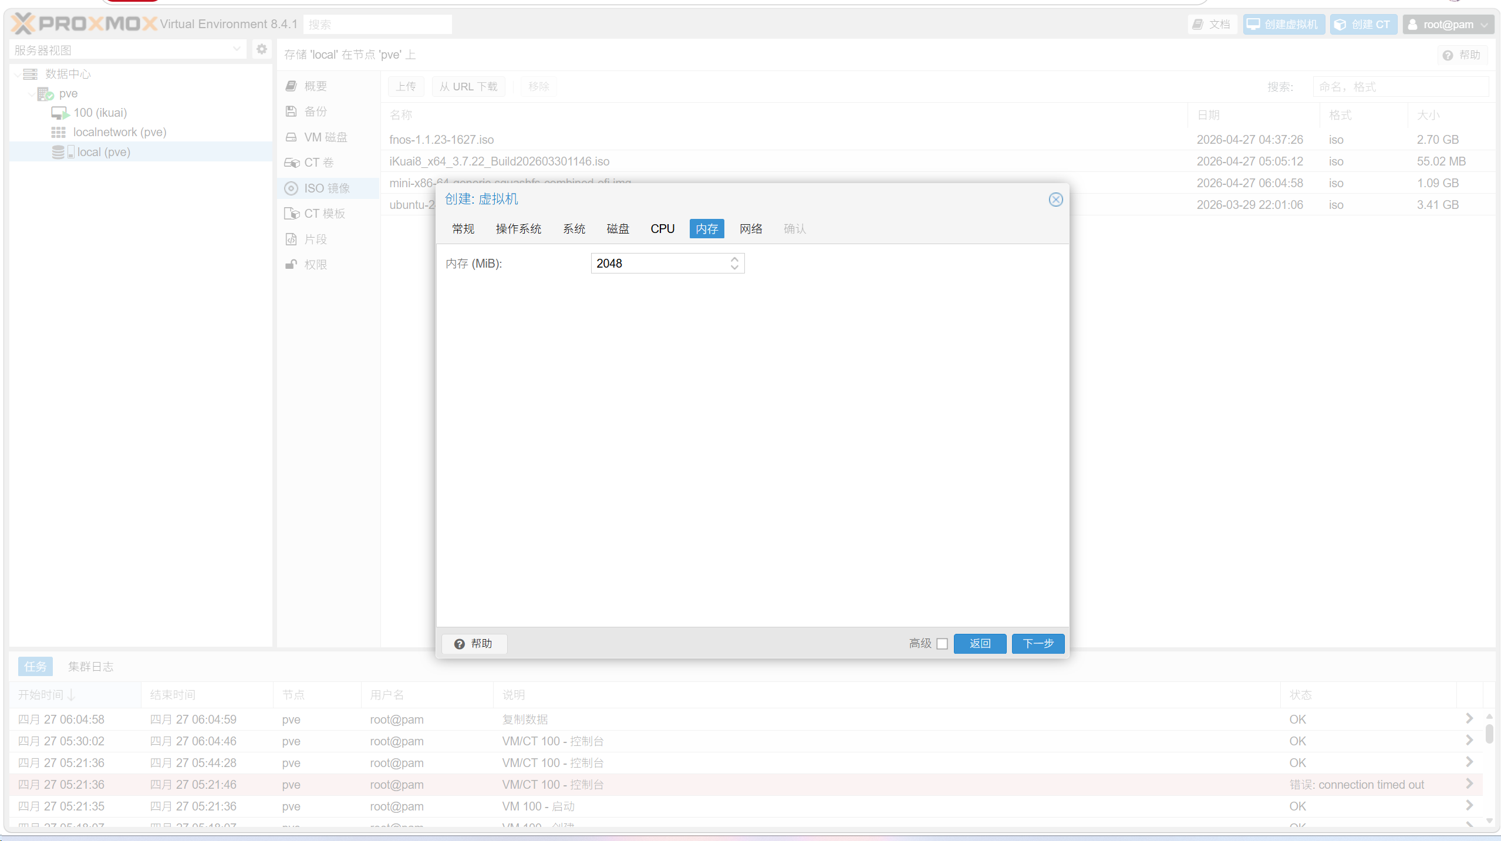Click the VM 磁盘 drive icon
The image size is (1501, 841).
291,137
